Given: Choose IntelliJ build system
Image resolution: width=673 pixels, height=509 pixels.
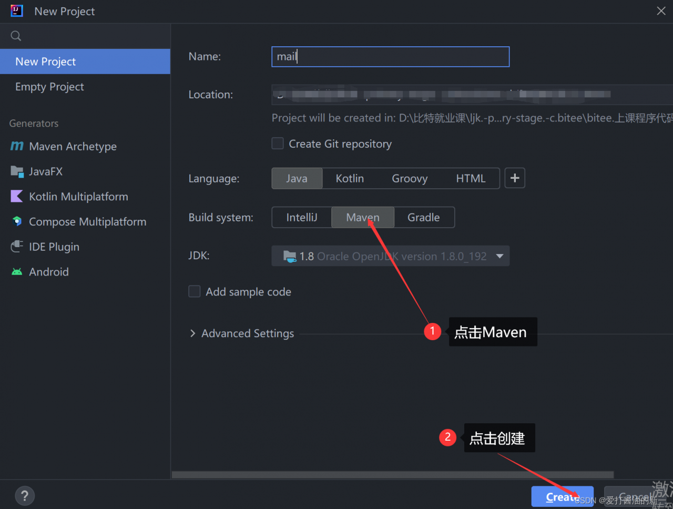Looking at the screenshot, I should pos(302,217).
